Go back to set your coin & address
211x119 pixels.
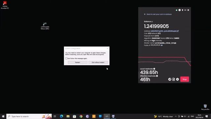158,14
